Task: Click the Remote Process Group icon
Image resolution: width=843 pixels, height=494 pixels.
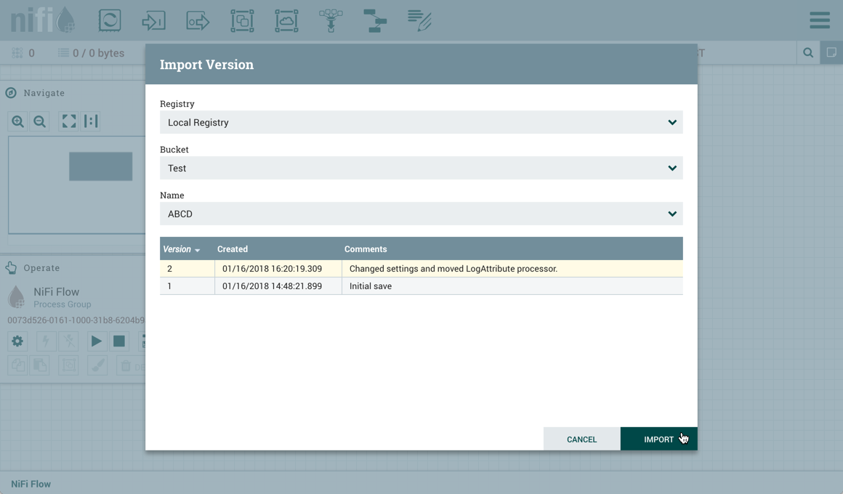Action: point(286,20)
